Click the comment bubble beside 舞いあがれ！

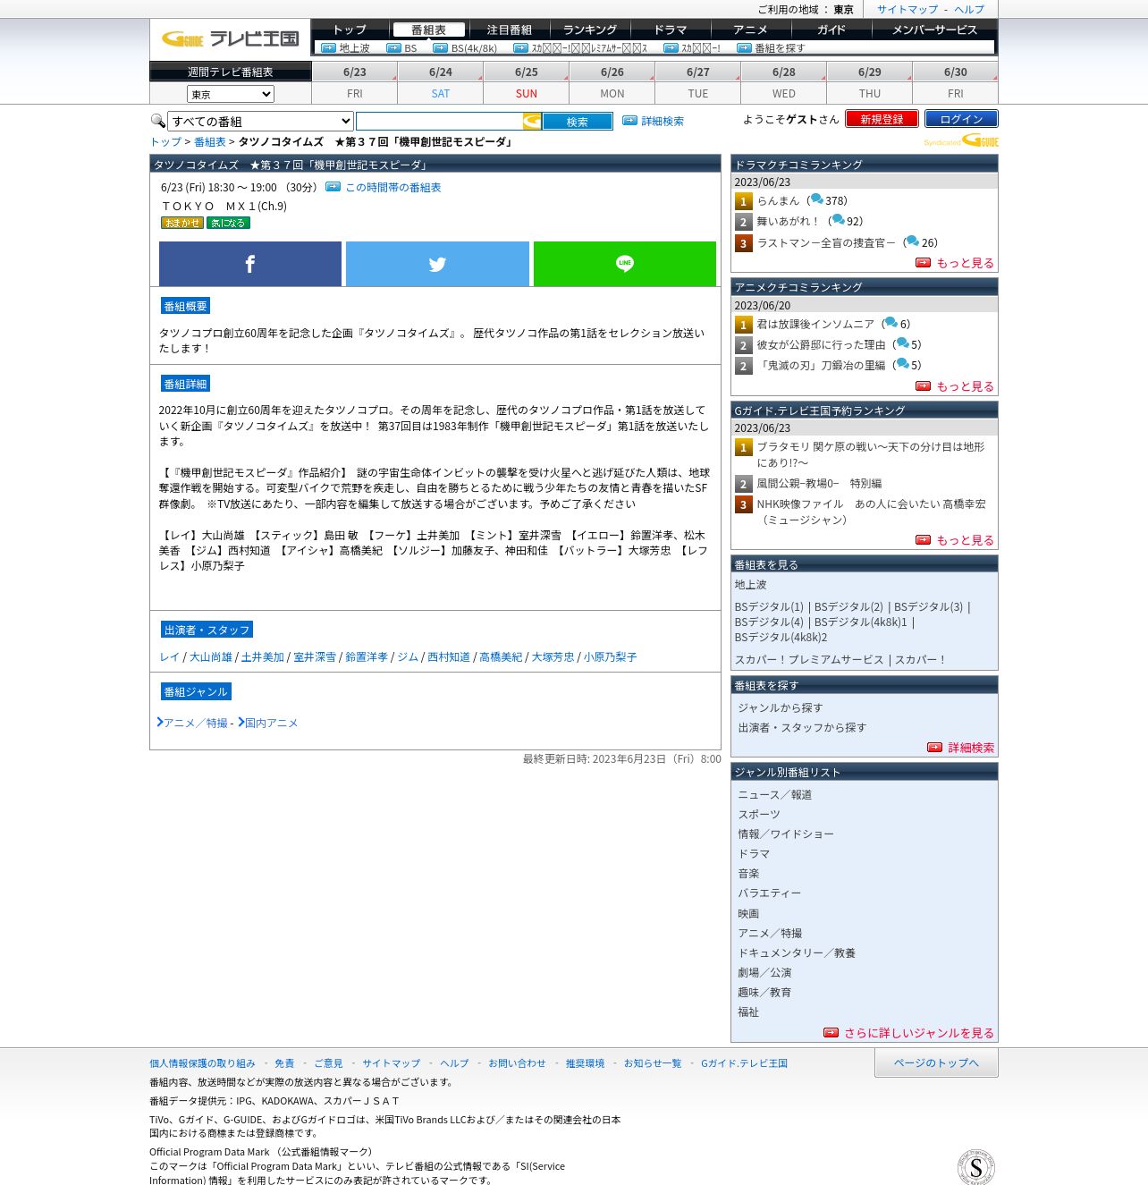tap(838, 220)
